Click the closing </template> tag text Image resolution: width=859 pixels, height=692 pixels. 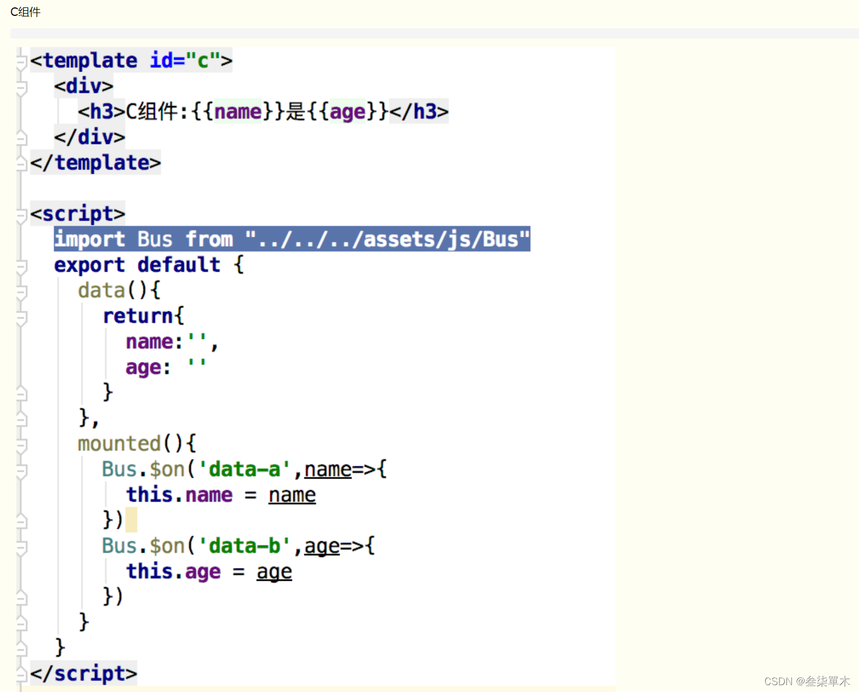pyautogui.click(x=95, y=162)
